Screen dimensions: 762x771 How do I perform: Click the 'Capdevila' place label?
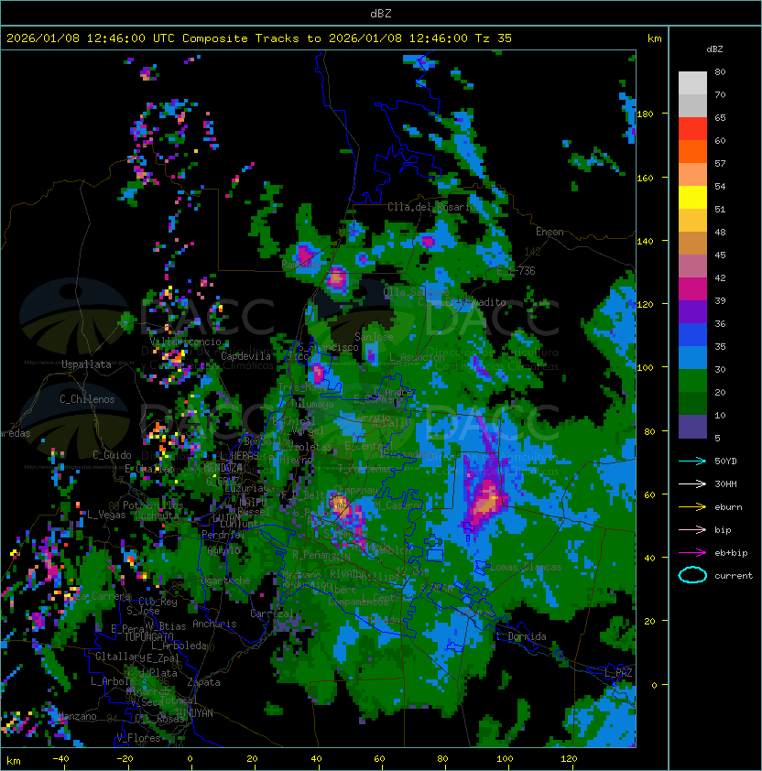tap(245, 356)
